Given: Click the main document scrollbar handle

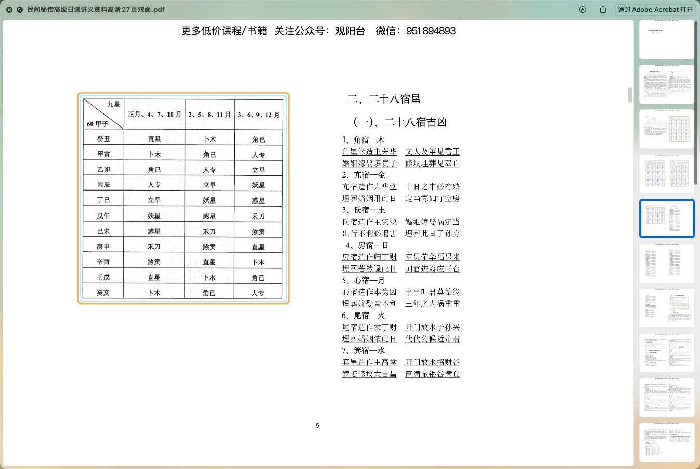Looking at the screenshot, I should (x=630, y=95).
